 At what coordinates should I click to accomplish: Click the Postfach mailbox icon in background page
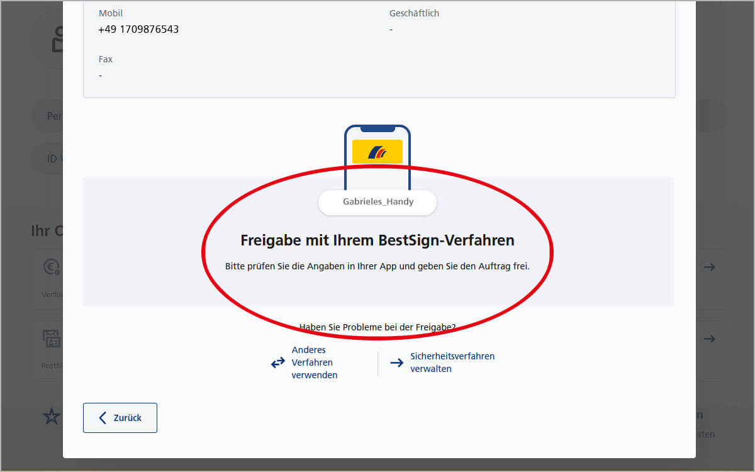52,339
